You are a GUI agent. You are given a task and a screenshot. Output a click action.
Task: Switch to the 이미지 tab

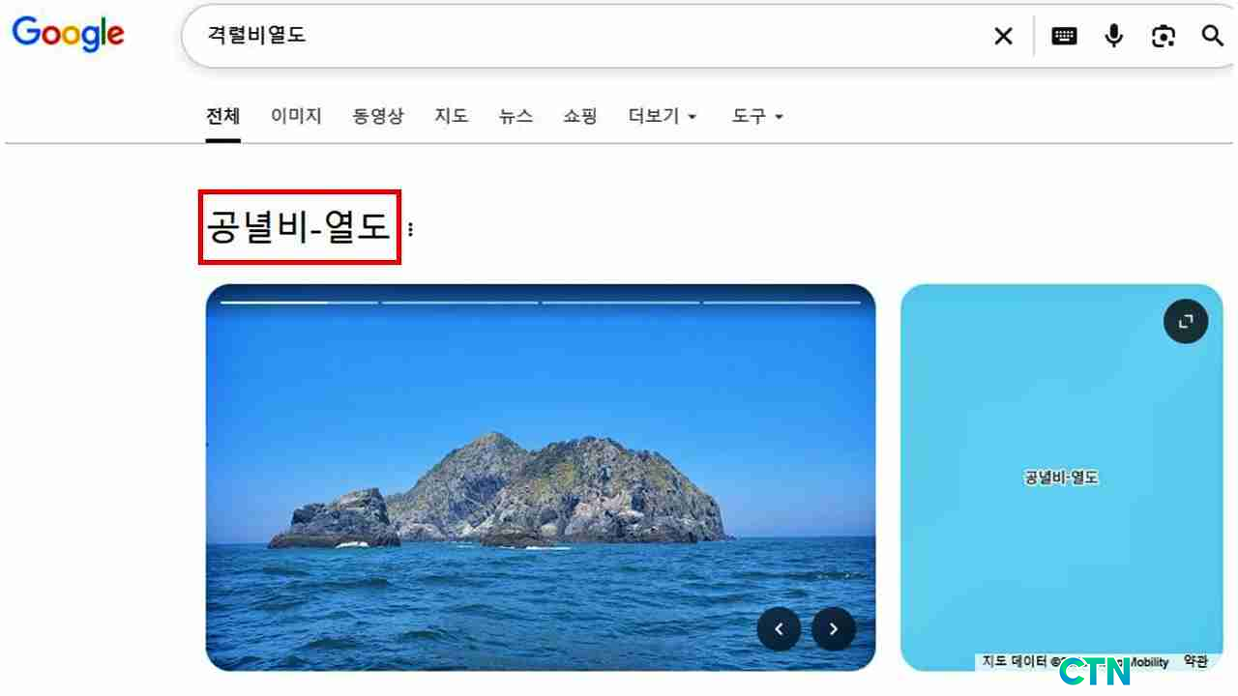pyautogui.click(x=296, y=116)
